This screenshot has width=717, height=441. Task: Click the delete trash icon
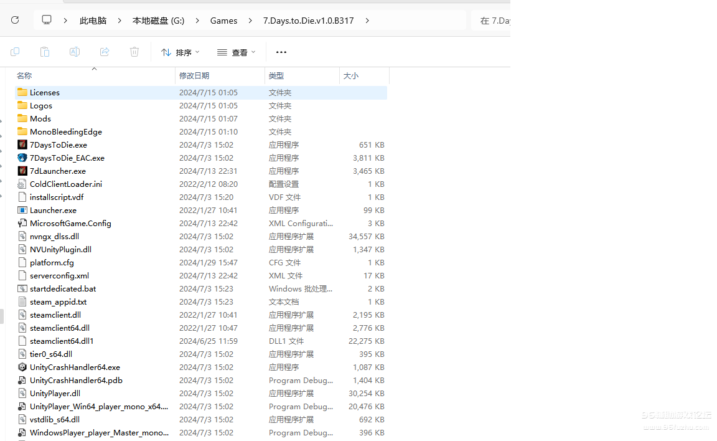[134, 52]
